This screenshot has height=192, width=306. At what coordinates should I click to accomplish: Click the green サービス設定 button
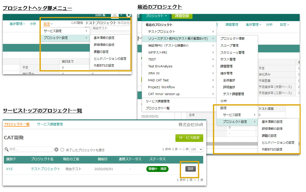(x=189, y=138)
